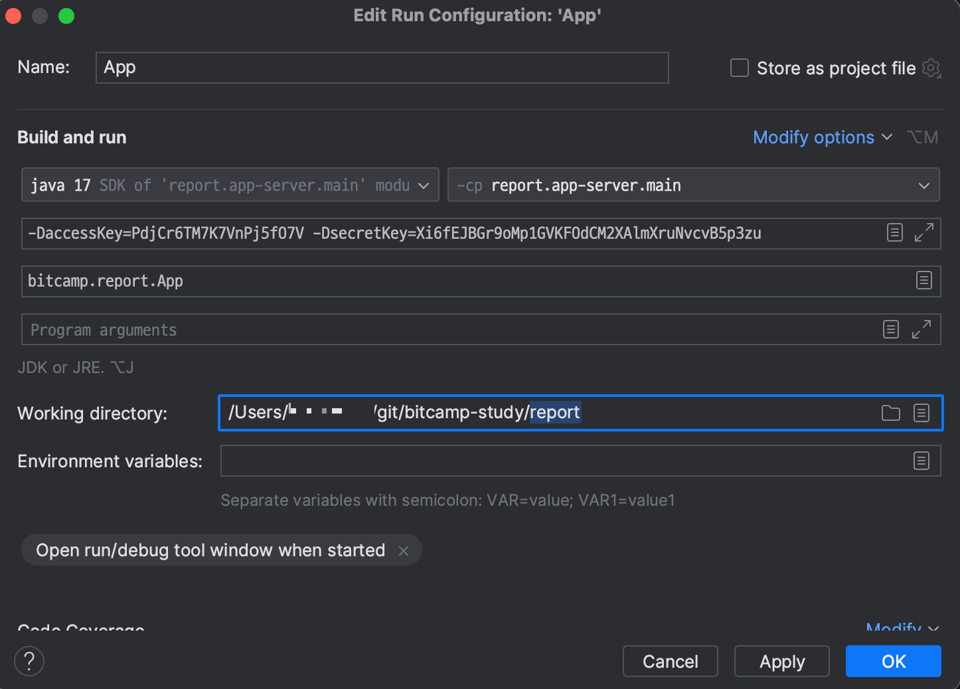Click 'Separate variables with semicolon' hint text
This screenshot has width=960, height=689.
pyautogui.click(x=447, y=500)
